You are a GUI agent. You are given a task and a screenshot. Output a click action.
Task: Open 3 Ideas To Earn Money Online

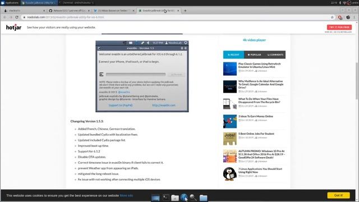(256, 116)
